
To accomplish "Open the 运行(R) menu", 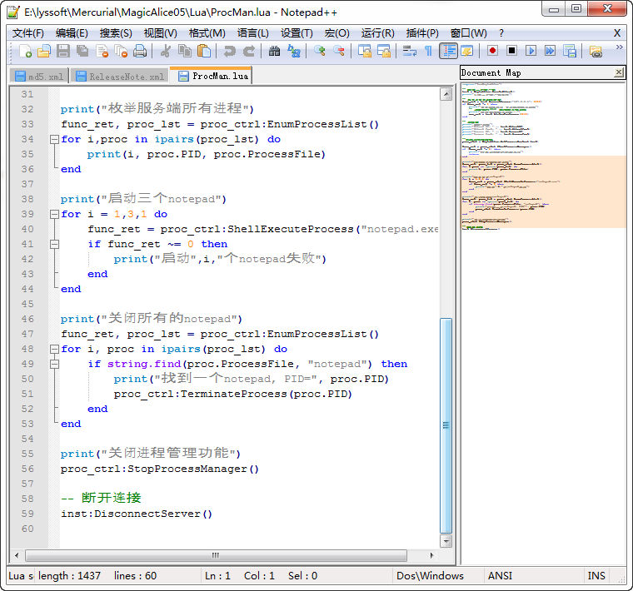I will click(377, 33).
